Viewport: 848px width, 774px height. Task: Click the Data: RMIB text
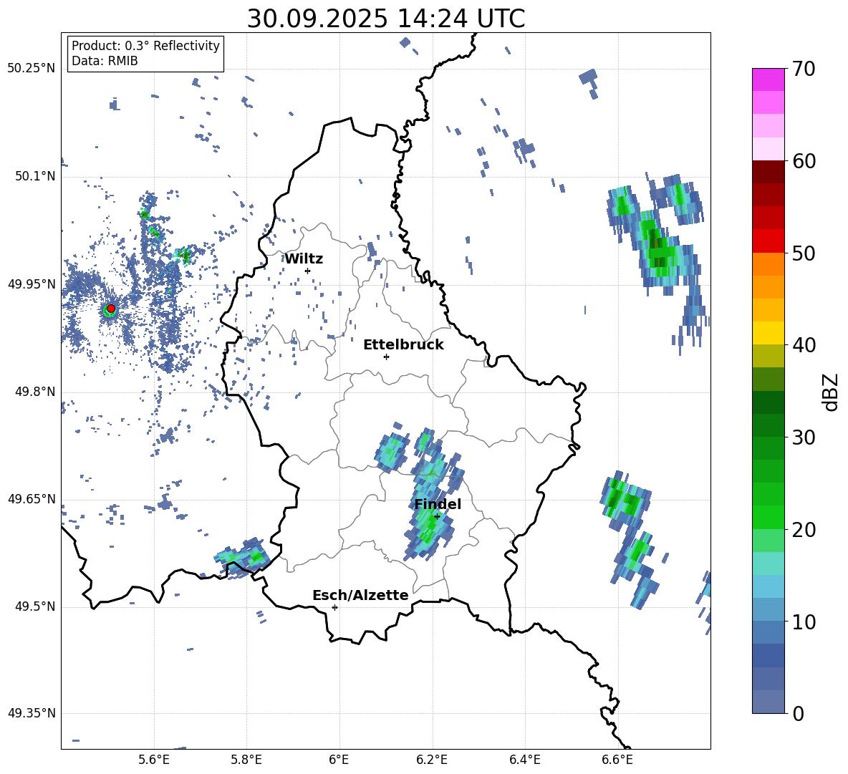[x=105, y=61]
